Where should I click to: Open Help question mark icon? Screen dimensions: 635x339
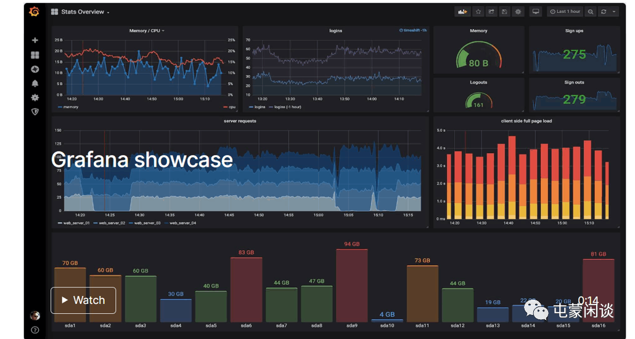click(x=35, y=330)
